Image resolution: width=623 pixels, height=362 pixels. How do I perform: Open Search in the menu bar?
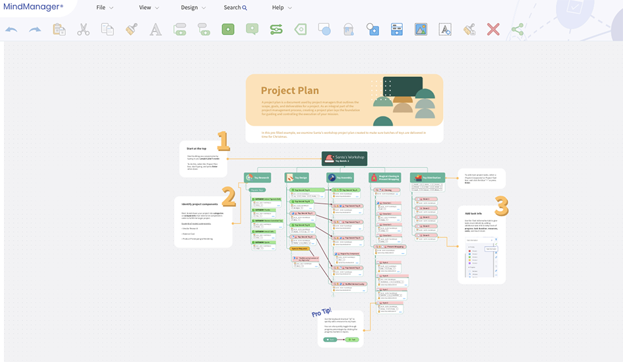pos(235,8)
